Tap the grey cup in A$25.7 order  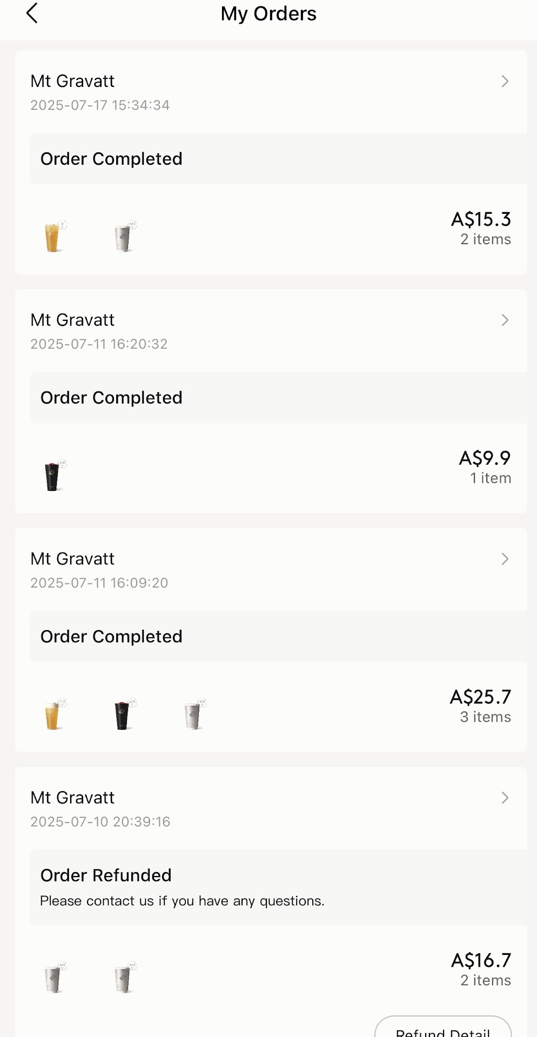tap(193, 715)
